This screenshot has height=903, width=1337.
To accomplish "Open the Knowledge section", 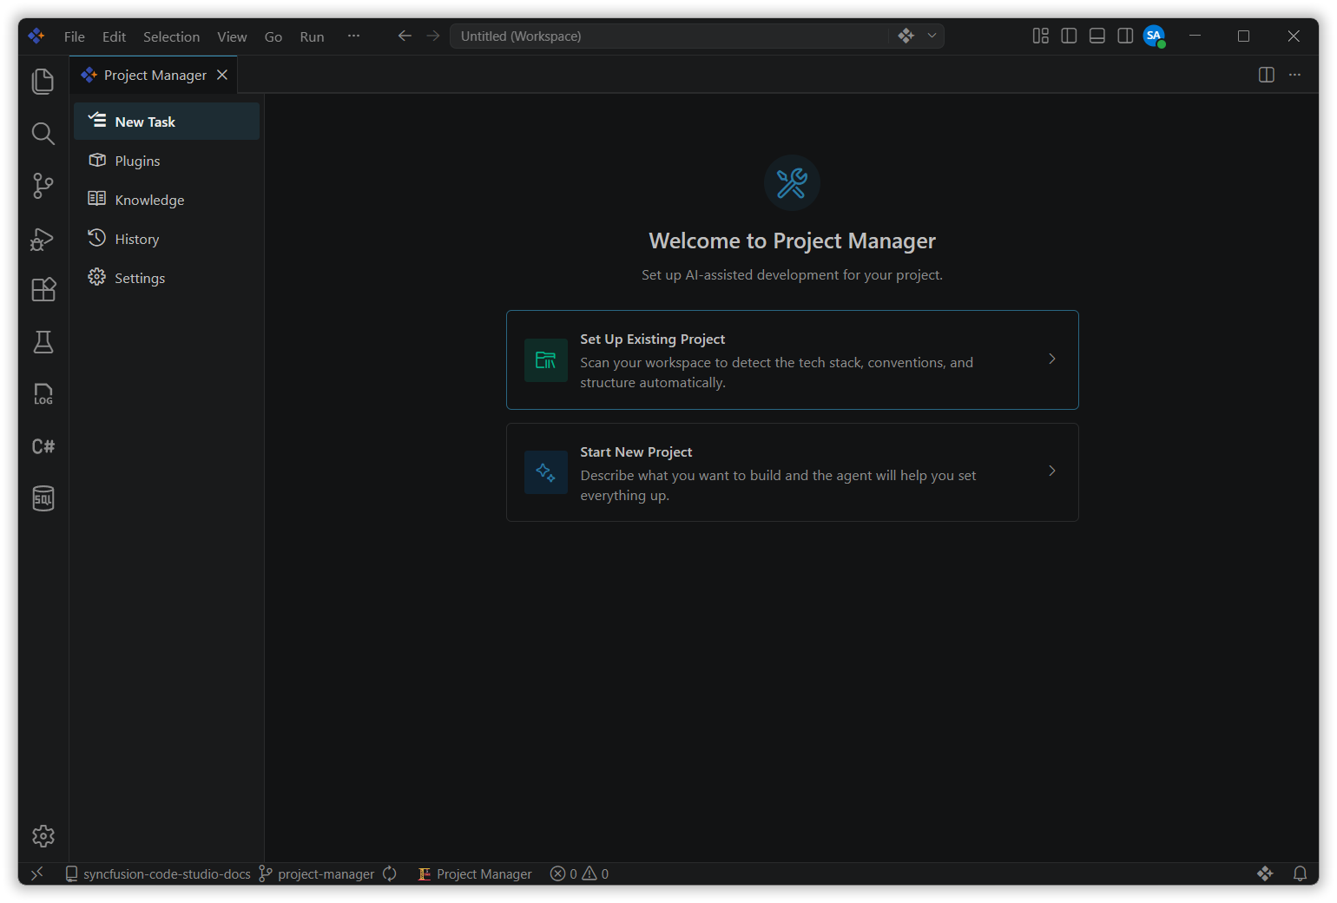I will (167, 200).
